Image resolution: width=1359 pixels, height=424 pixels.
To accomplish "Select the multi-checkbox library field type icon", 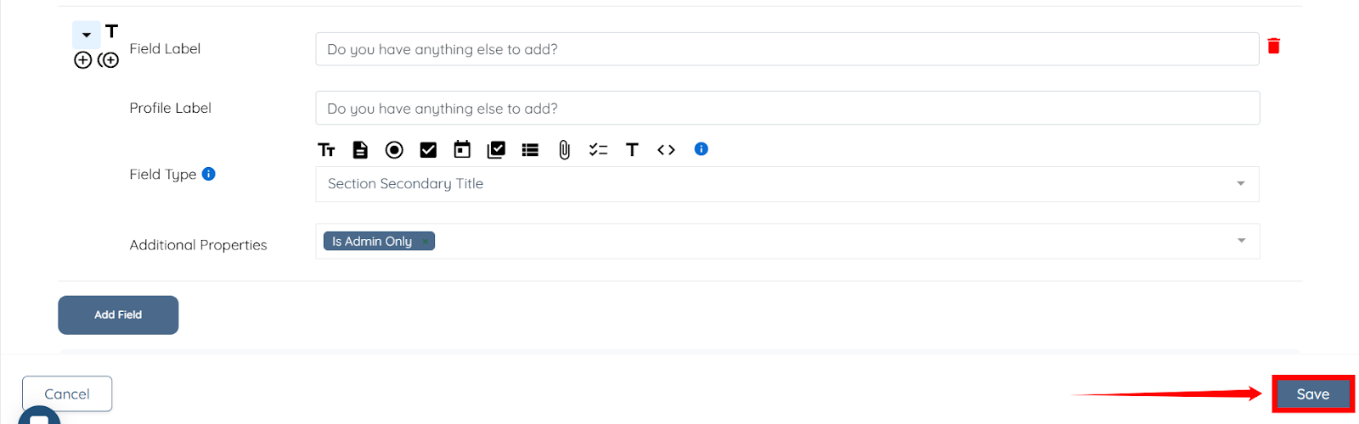I will click(x=496, y=150).
